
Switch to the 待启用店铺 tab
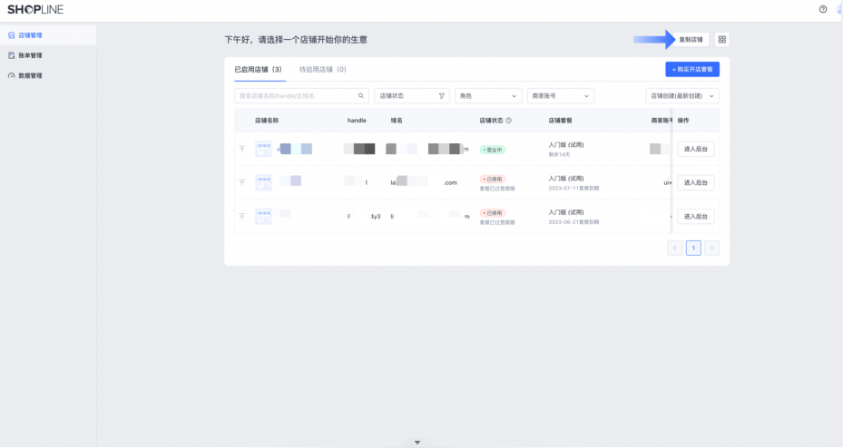[x=322, y=69]
